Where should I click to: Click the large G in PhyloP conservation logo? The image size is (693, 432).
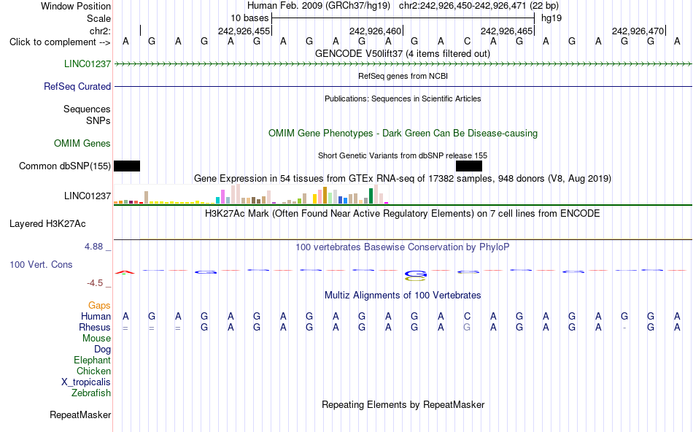pos(416,274)
